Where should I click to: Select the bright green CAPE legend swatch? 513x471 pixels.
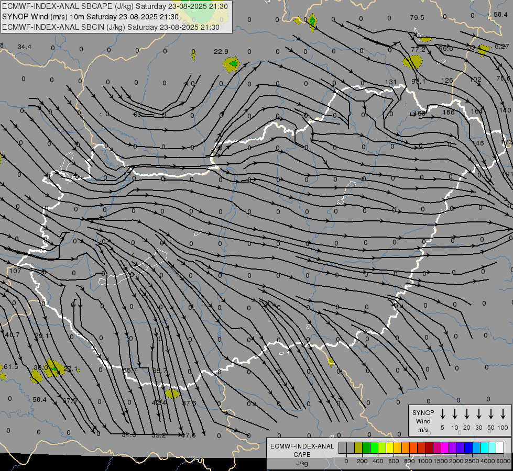click(x=374, y=447)
